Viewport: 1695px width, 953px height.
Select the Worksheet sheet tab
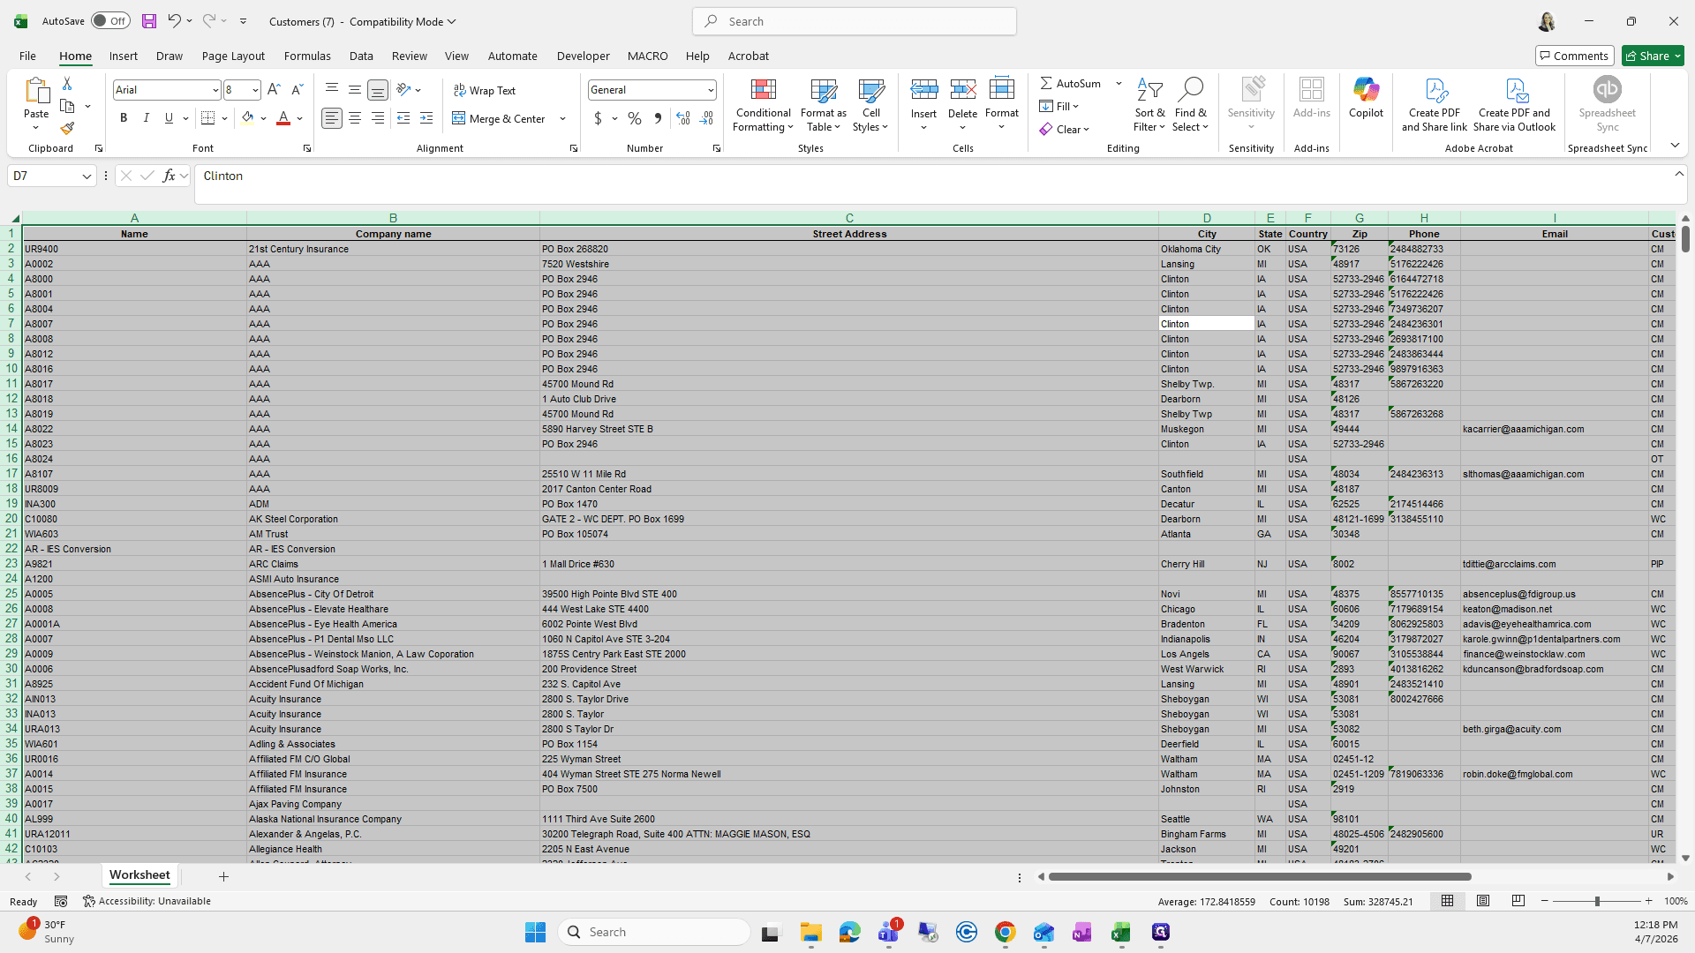point(139,875)
